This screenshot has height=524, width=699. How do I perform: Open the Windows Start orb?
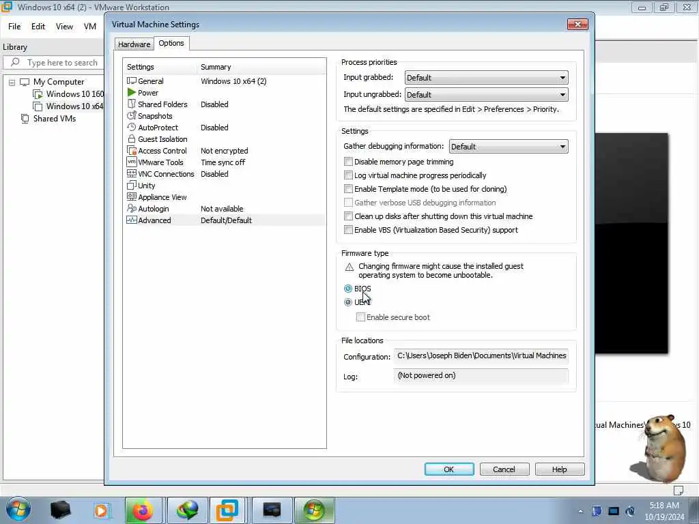tap(18, 510)
